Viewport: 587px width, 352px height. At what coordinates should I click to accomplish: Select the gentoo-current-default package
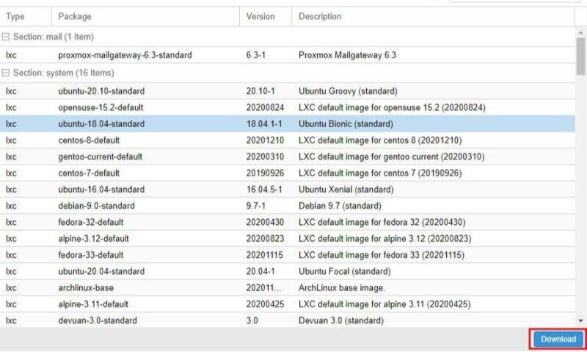100,157
